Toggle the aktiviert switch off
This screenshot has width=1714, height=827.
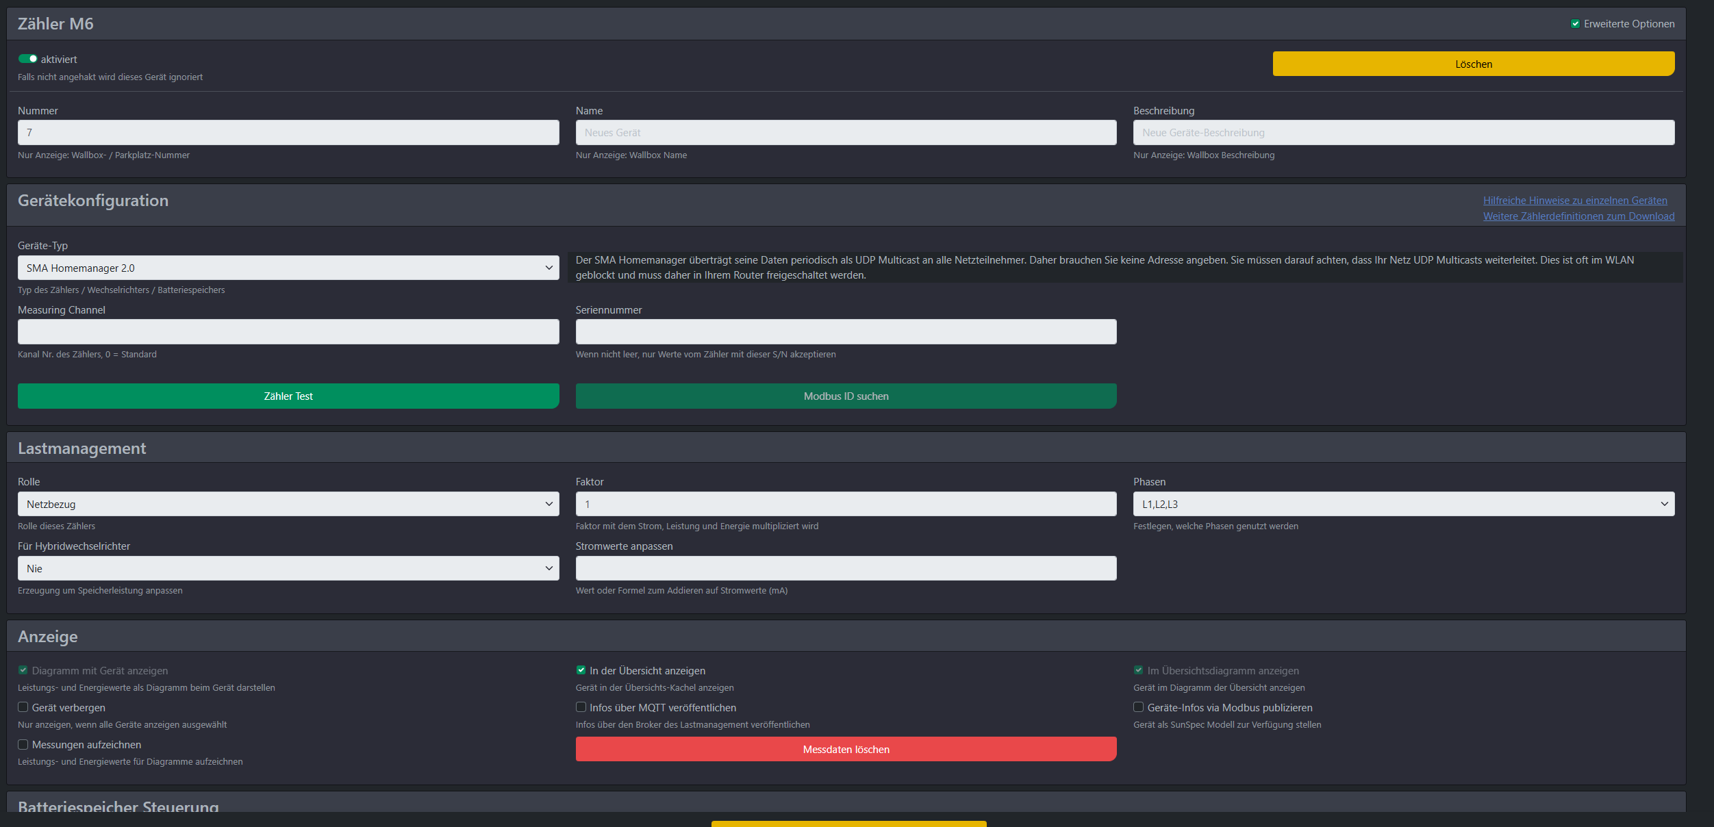tap(28, 59)
